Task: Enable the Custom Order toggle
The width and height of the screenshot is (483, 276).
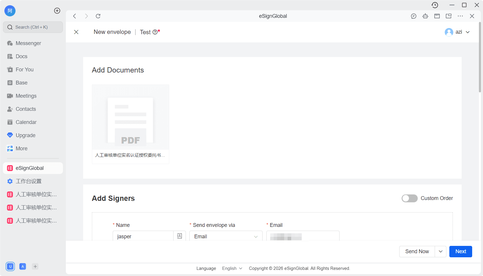Action: tap(409, 198)
